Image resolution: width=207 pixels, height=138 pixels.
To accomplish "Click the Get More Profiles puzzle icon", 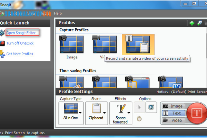I will click(2, 54).
